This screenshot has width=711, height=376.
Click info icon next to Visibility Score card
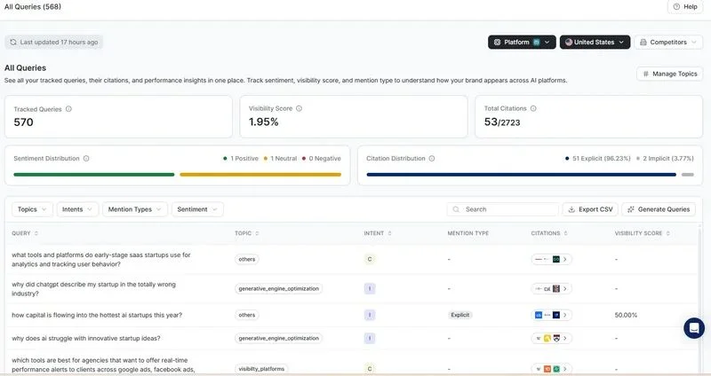pyautogui.click(x=299, y=108)
